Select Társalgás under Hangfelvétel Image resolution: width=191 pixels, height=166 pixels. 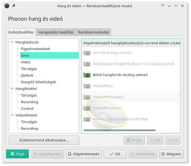[x=29, y=95]
